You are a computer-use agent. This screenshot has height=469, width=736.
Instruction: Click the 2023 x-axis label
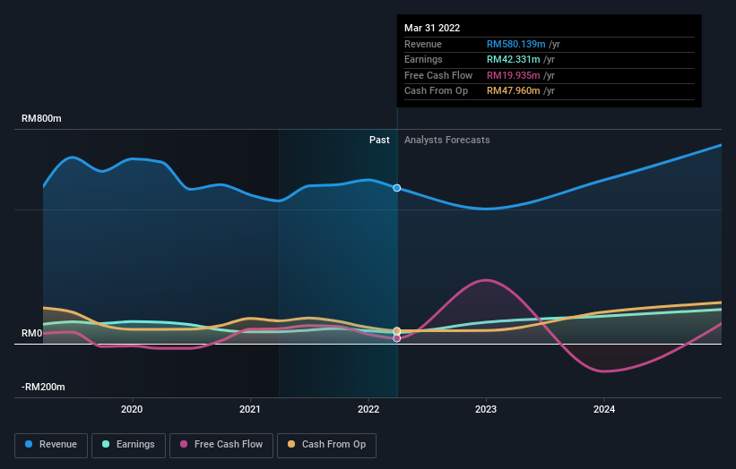click(486, 409)
